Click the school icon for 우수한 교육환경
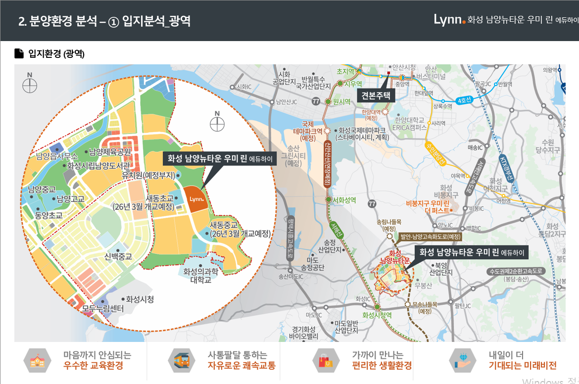Screen dimensions: 579x384 (37, 360)
